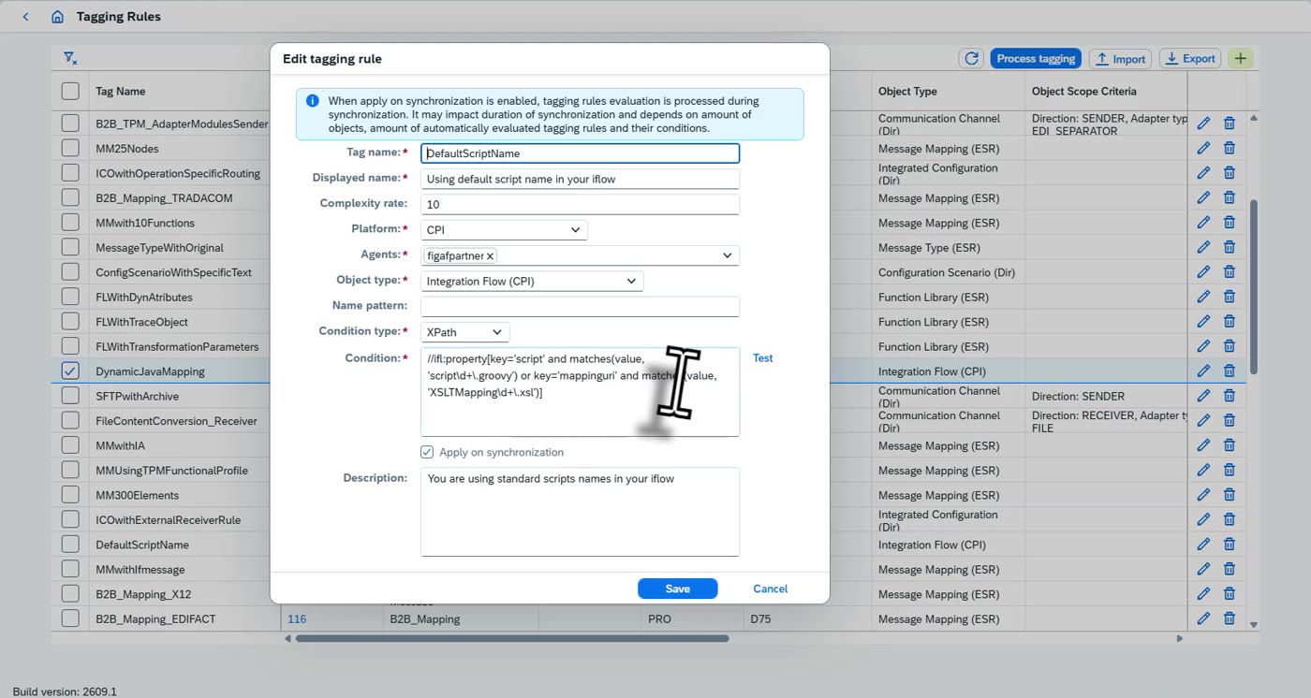Uncheck the DynamicJavaMapping row checkbox
This screenshot has width=1311, height=698.
pyautogui.click(x=70, y=371)
